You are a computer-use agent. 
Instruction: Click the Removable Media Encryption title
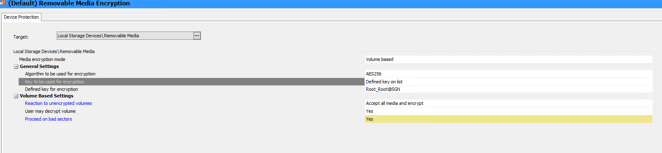click(x=69, y=3)
